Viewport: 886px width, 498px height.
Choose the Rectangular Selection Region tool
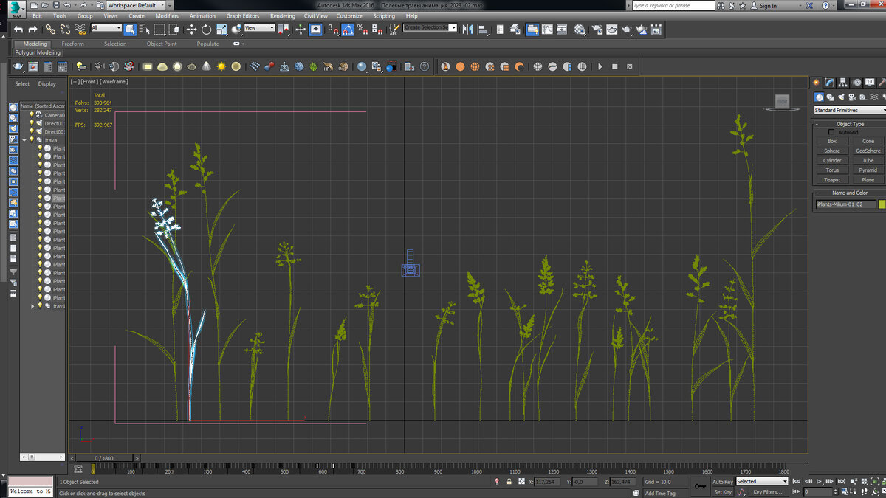pos(159,30)
